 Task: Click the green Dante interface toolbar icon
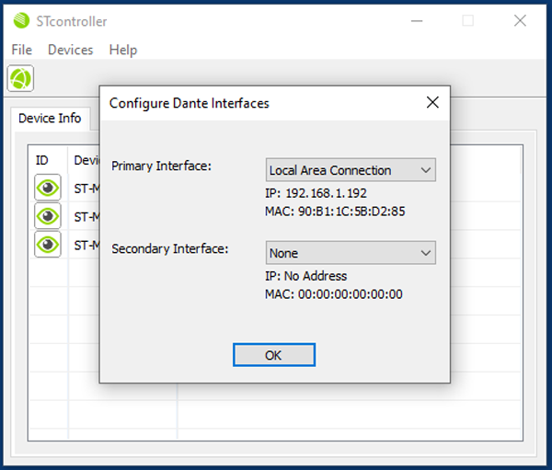[x=20, y=78]
